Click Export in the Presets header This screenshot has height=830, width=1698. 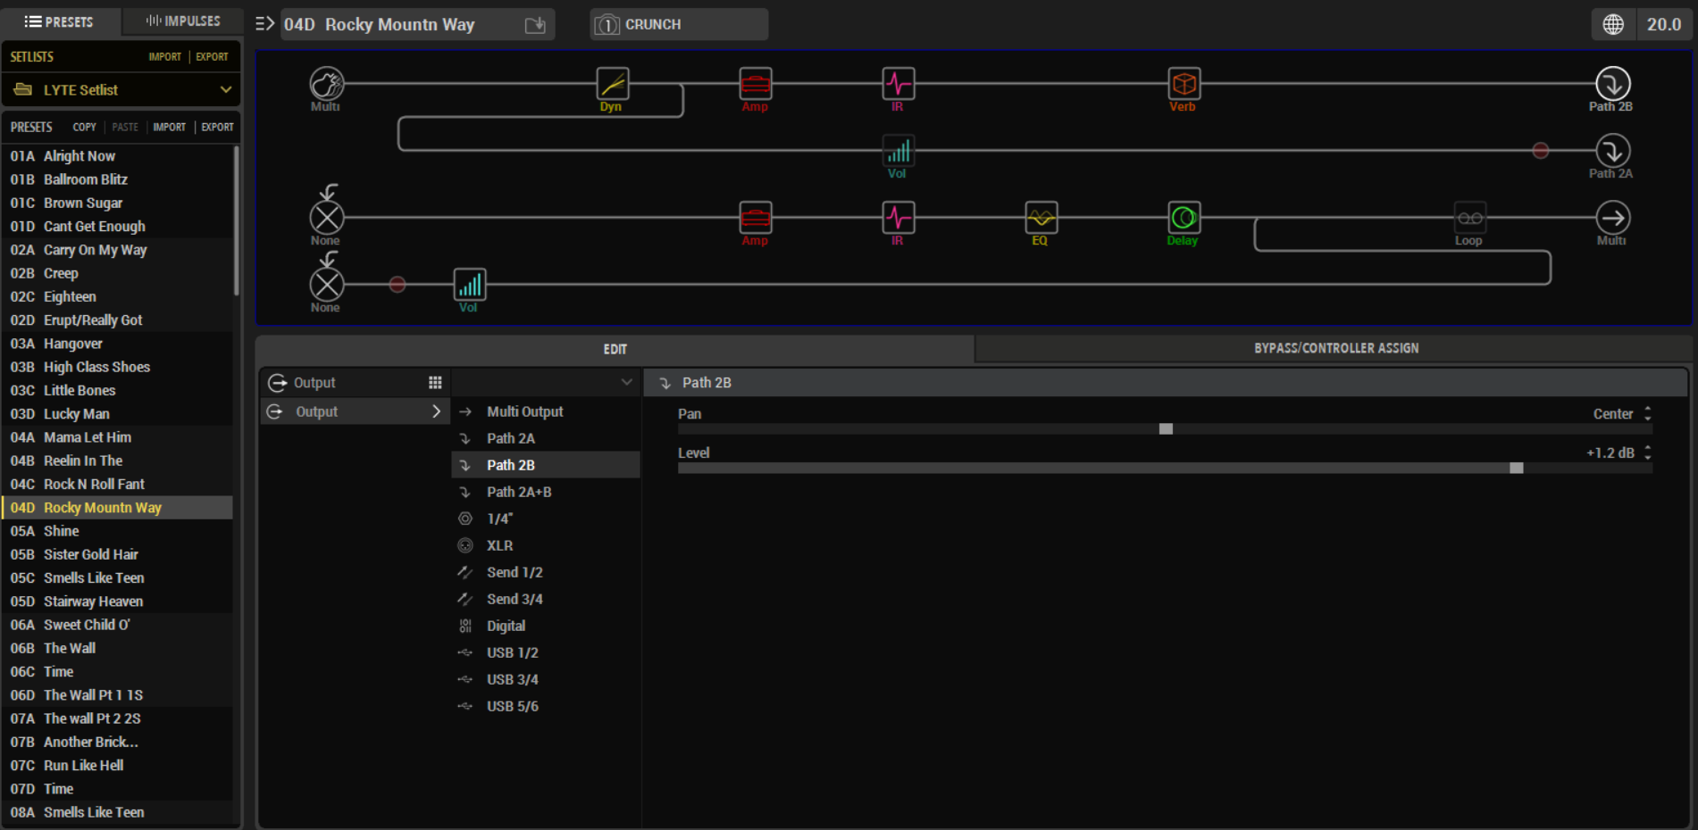(x=217, y=127)
